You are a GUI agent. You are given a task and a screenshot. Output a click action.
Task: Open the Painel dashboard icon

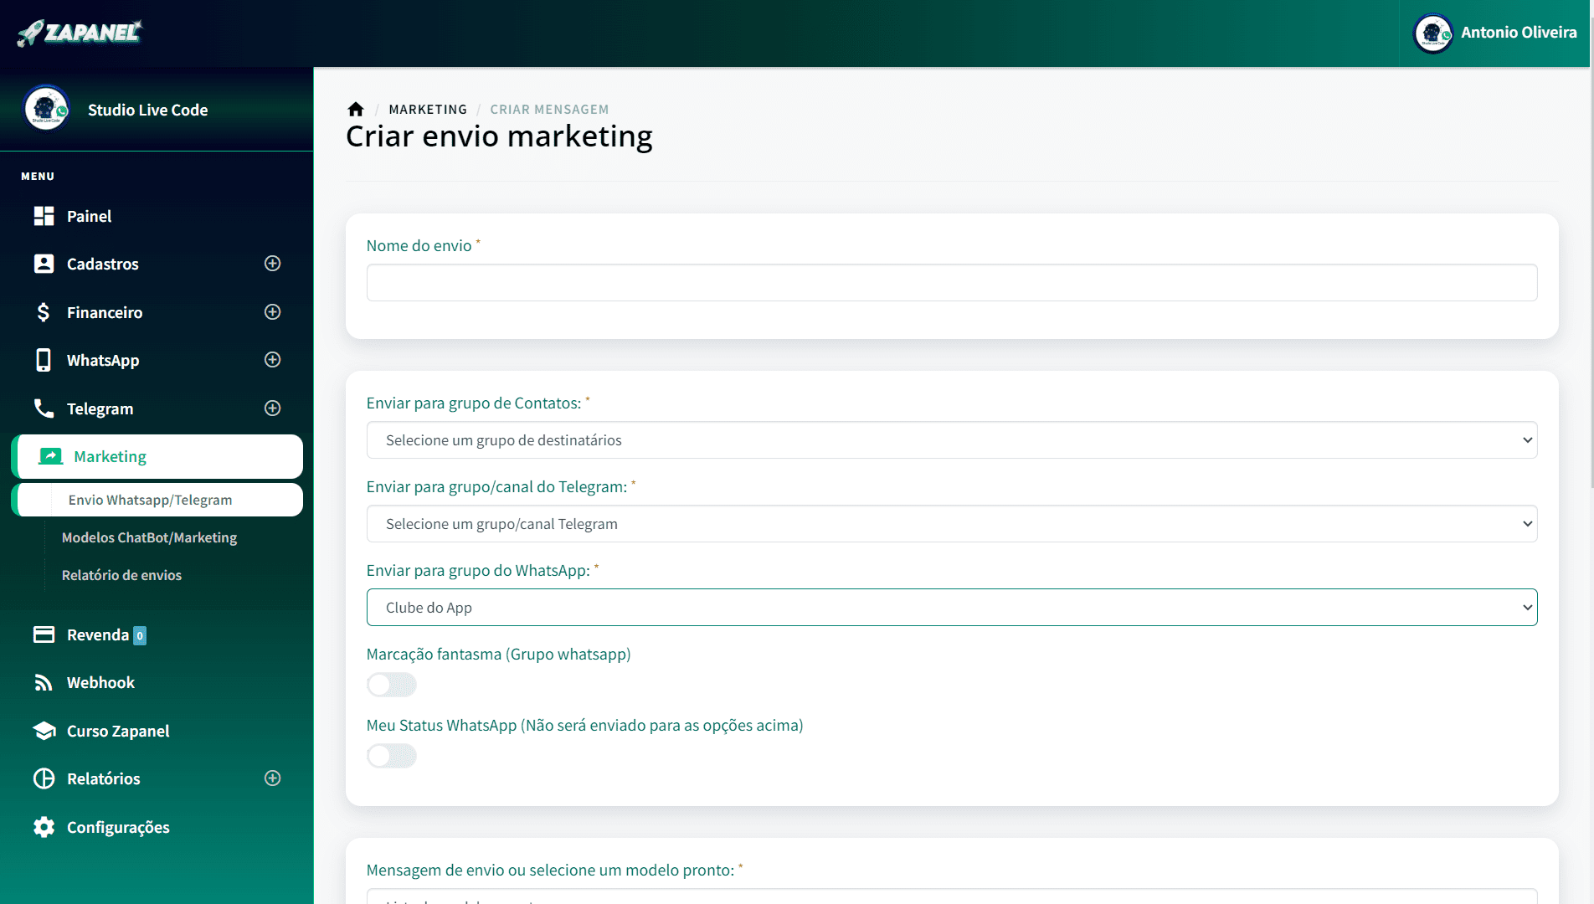point(44,216)
